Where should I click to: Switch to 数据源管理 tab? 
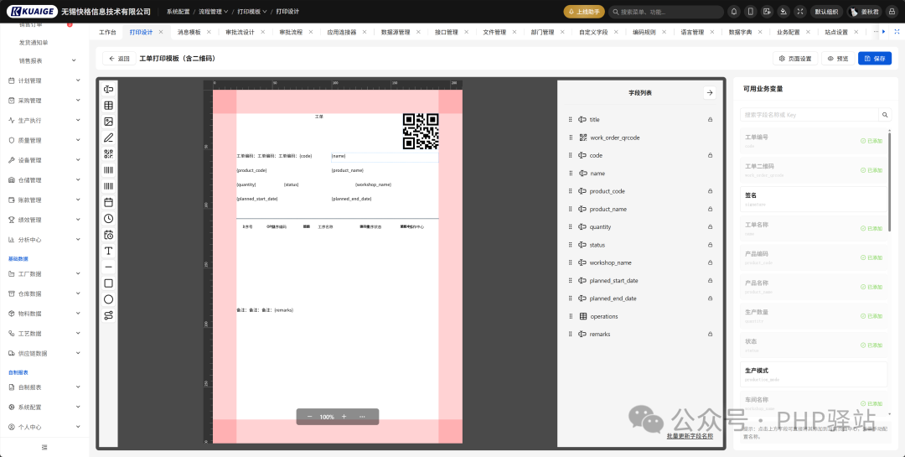pos(396,33)
